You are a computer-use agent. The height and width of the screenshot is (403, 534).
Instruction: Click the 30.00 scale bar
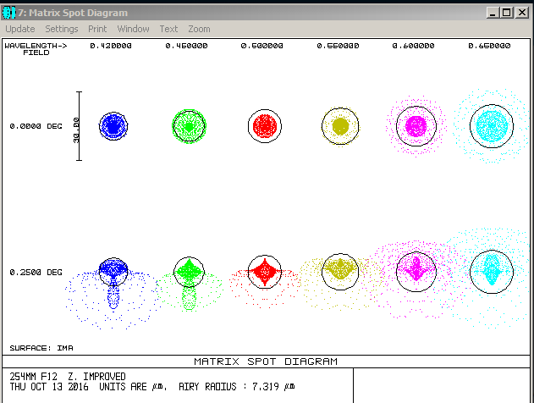(x=79, y=126)
